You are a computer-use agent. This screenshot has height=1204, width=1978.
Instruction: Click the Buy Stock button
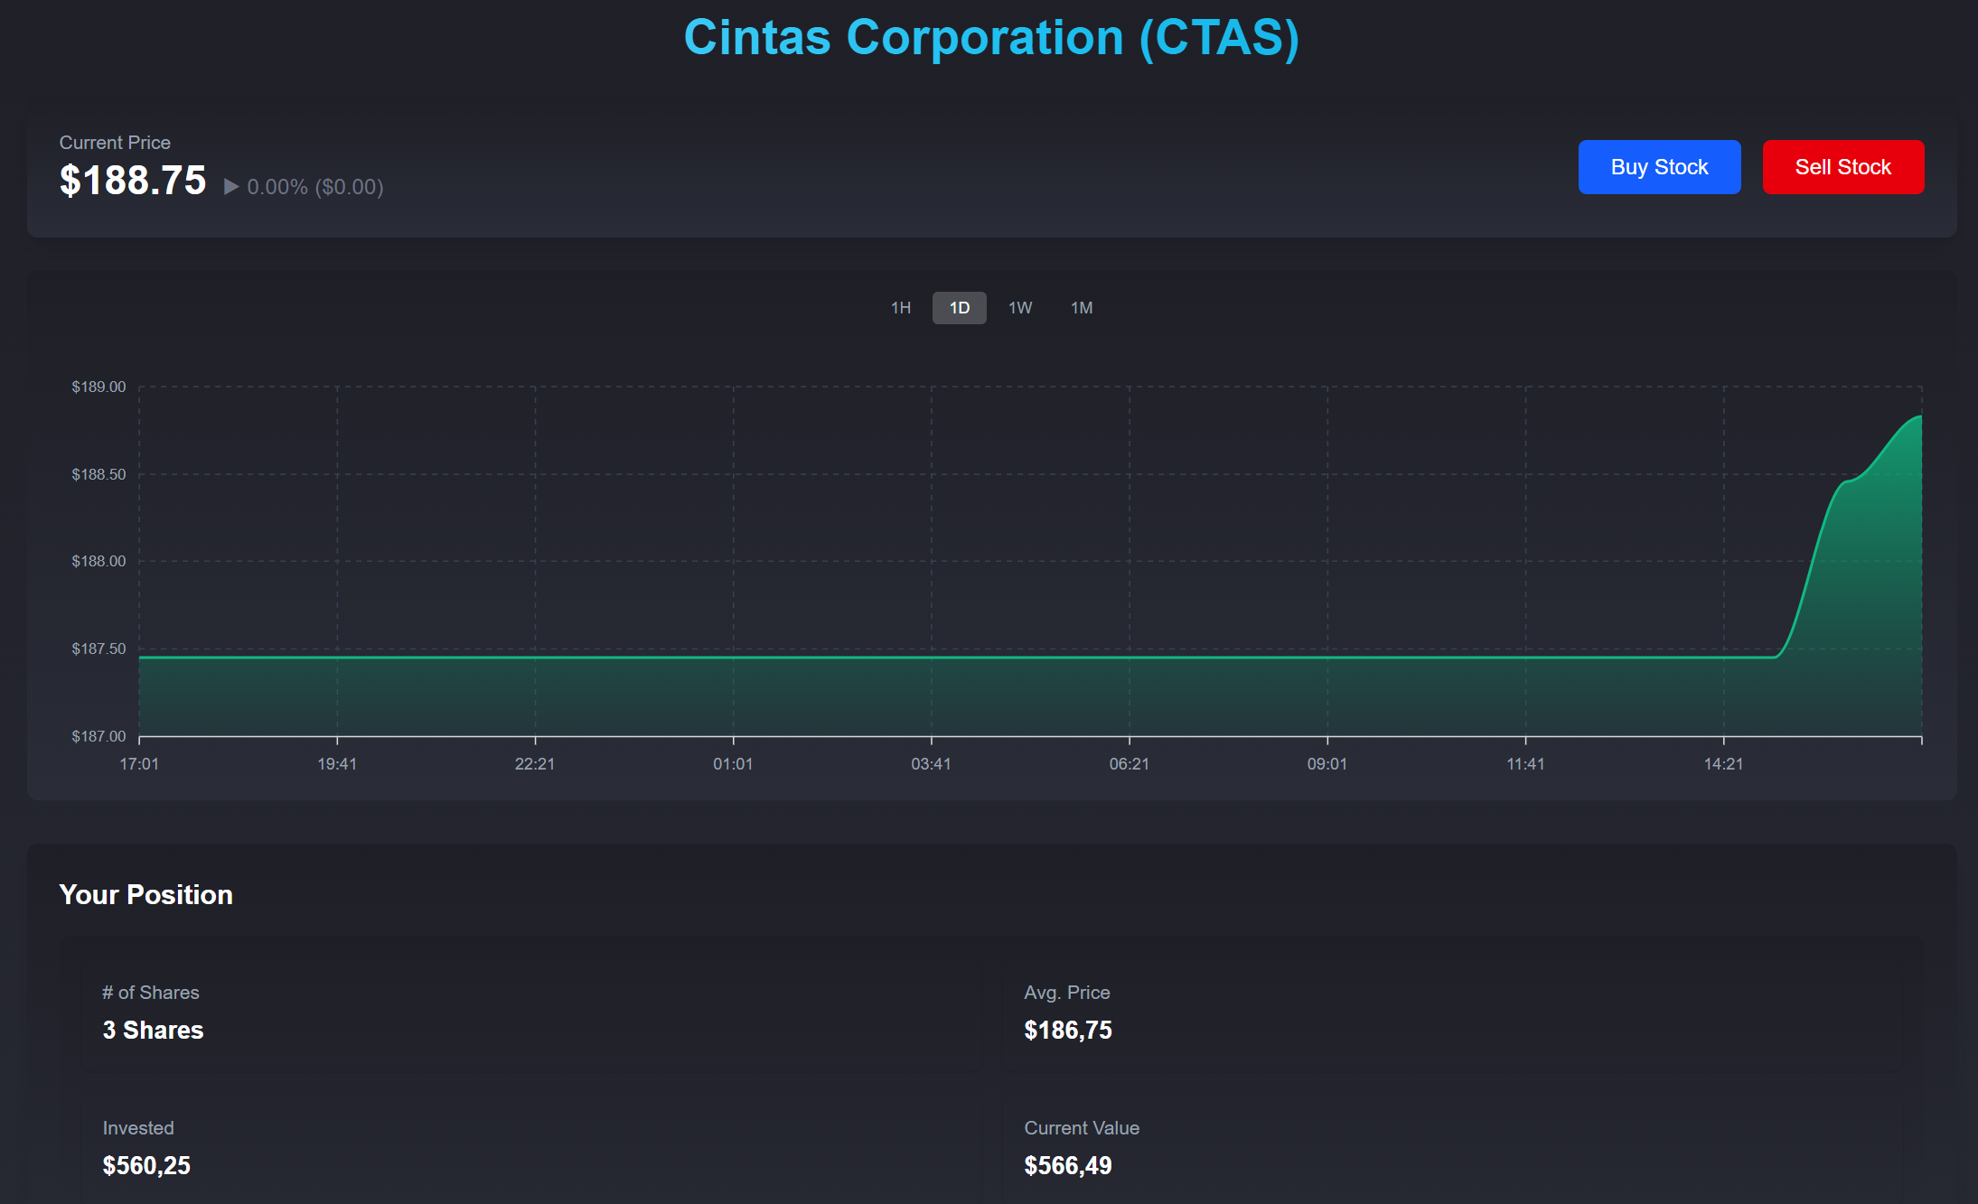(x=1658, y=167)
